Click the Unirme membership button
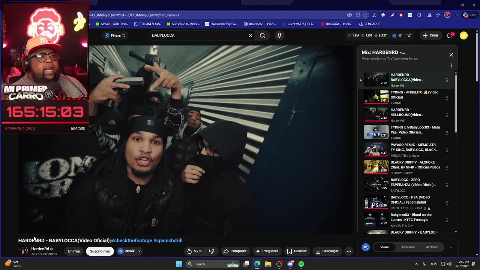This screenshot has width=480, height=270. coord(74,251)
